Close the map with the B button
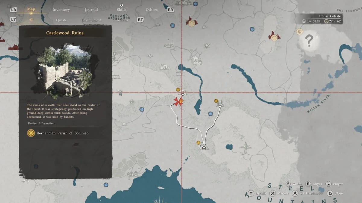The width and height of the screenshot is (362, 203). click(x=330, y=193)
